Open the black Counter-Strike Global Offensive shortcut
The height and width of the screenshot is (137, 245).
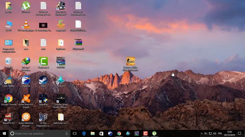click(61, 99)
